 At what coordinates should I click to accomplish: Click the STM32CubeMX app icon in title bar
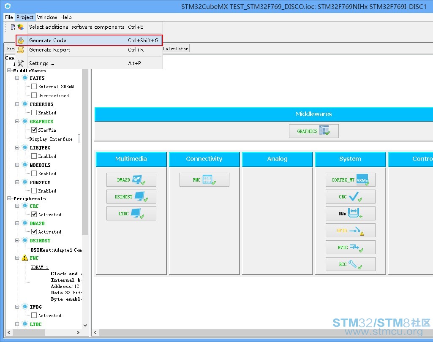[x=8, y=6]
